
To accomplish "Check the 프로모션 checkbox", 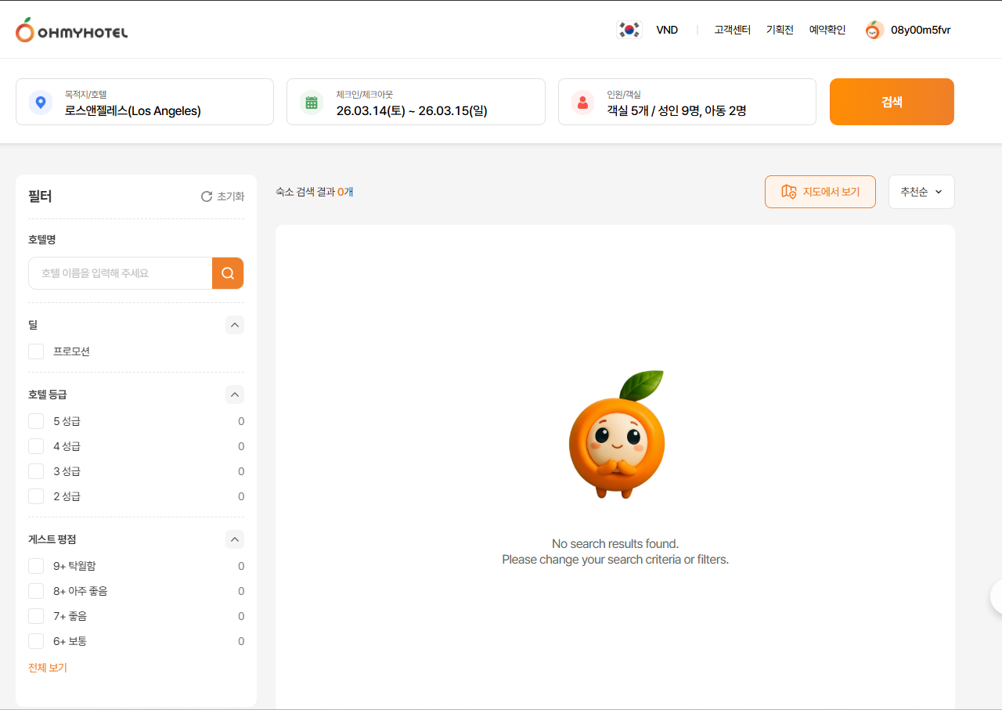I will coord(36,351).
